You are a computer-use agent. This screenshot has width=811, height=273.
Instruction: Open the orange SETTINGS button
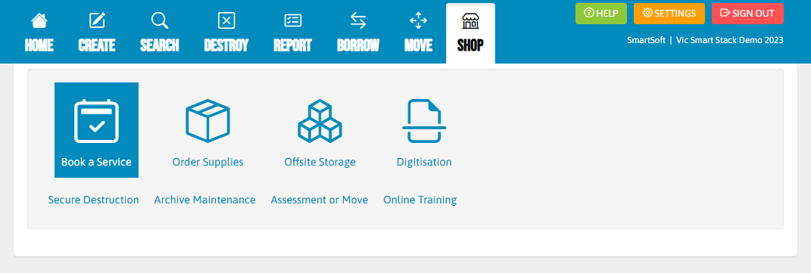[x=669, y=14]
